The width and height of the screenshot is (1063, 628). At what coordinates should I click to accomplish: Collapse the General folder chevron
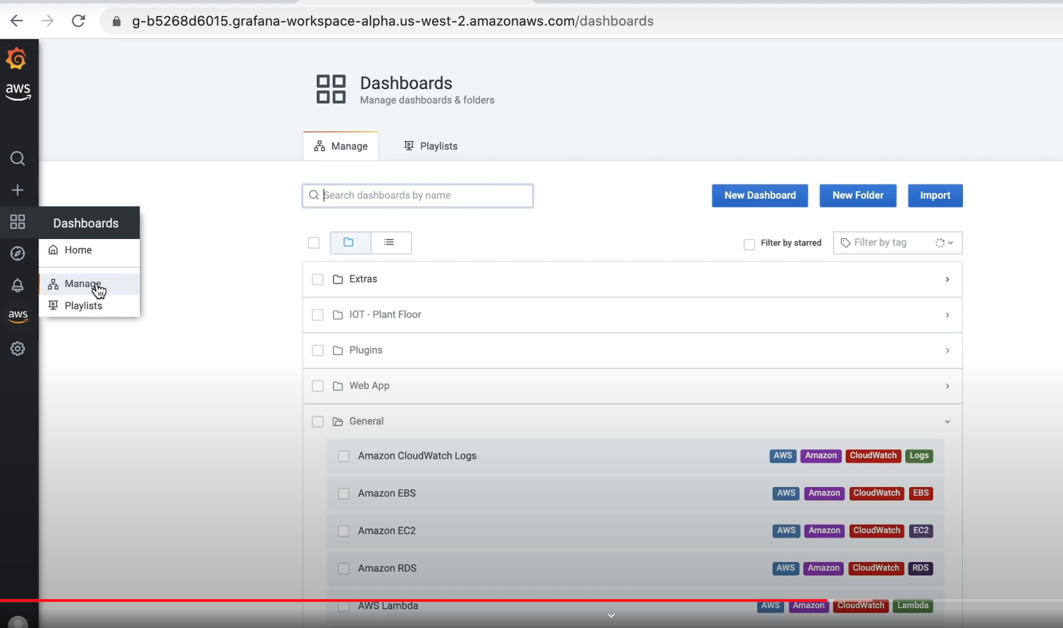(x=947, y=422)
